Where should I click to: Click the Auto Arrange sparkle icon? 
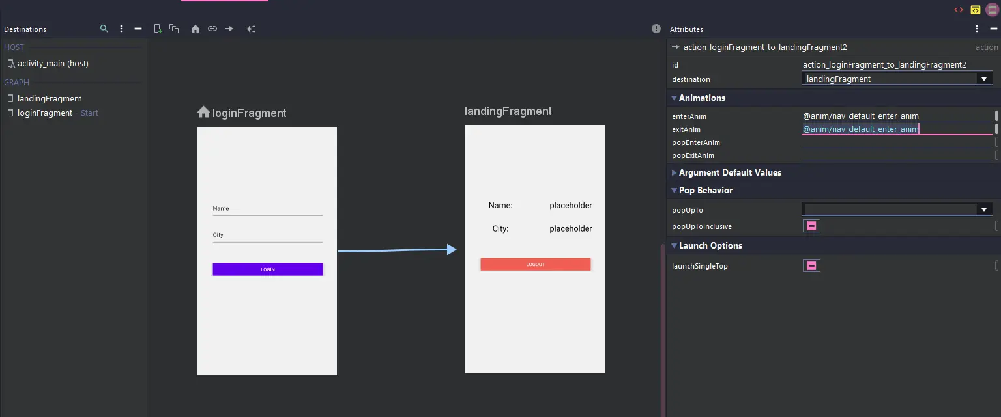tap(251, 29)
